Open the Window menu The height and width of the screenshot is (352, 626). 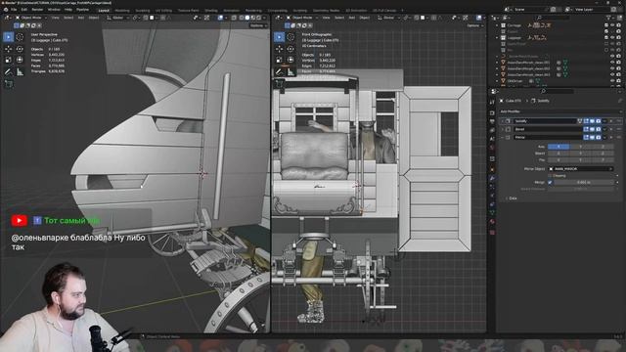click(54, 9)
